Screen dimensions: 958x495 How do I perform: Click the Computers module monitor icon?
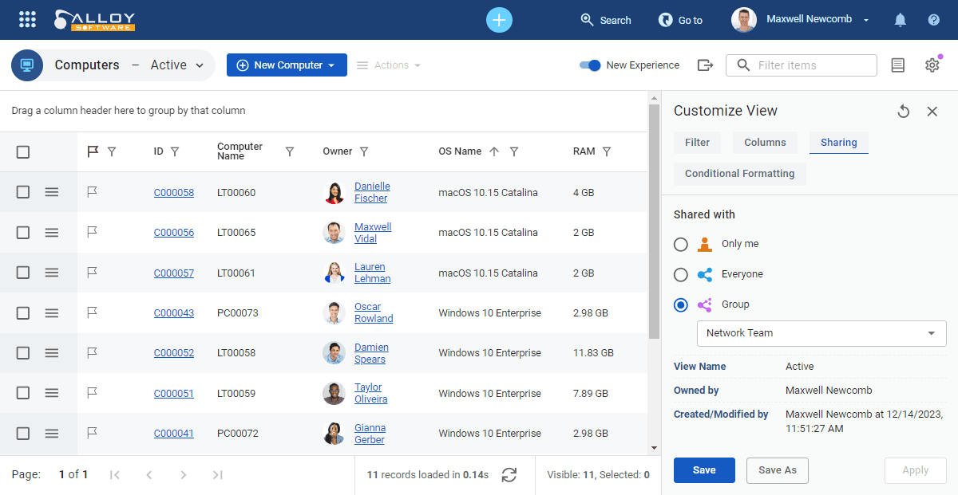point(27,65)
